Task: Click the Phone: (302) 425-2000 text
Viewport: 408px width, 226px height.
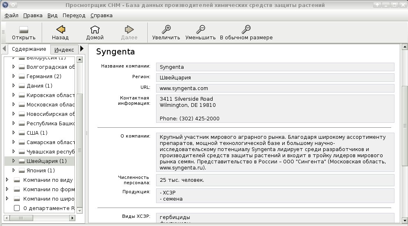Action: coord(189,119)
